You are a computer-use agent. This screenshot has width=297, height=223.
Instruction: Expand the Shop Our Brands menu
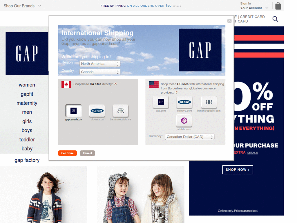pos(22,6)
